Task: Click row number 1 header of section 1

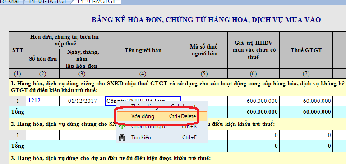Action: pos(18,101)
